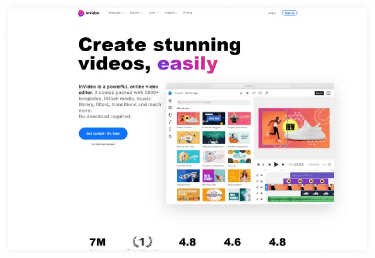The height and width of the screenshot is (258, 375).
Task: Toggle lock on the running man track
Action: click(x=258, y=187)
